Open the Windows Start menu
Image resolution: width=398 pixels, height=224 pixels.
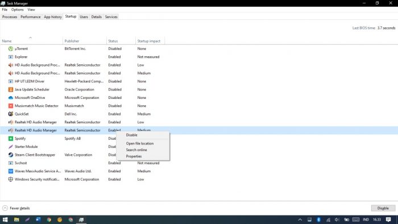(5, 219)
